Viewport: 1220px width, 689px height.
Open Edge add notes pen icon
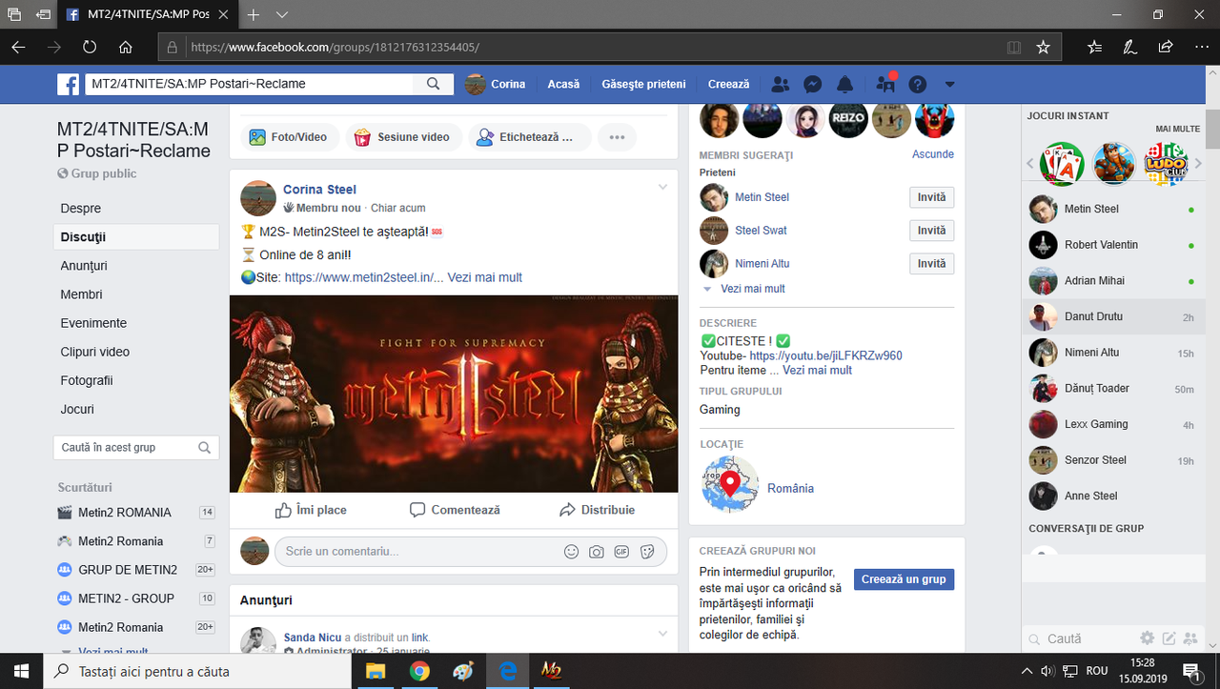1129,47
